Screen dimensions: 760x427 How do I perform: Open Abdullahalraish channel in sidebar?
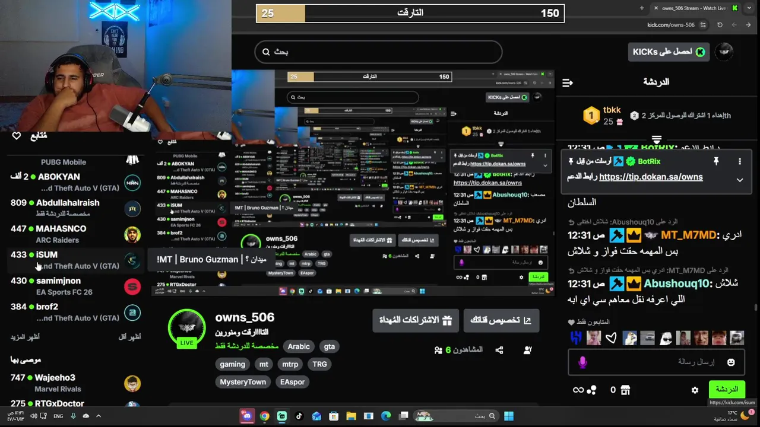pyautogui.click(x=75, y=208)
